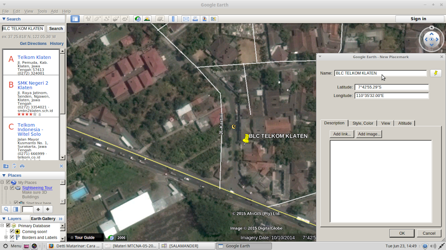This screenshot has width=446, height=250.
Task: Toggle the Places transparency panel button
Action: coord(16,209)
